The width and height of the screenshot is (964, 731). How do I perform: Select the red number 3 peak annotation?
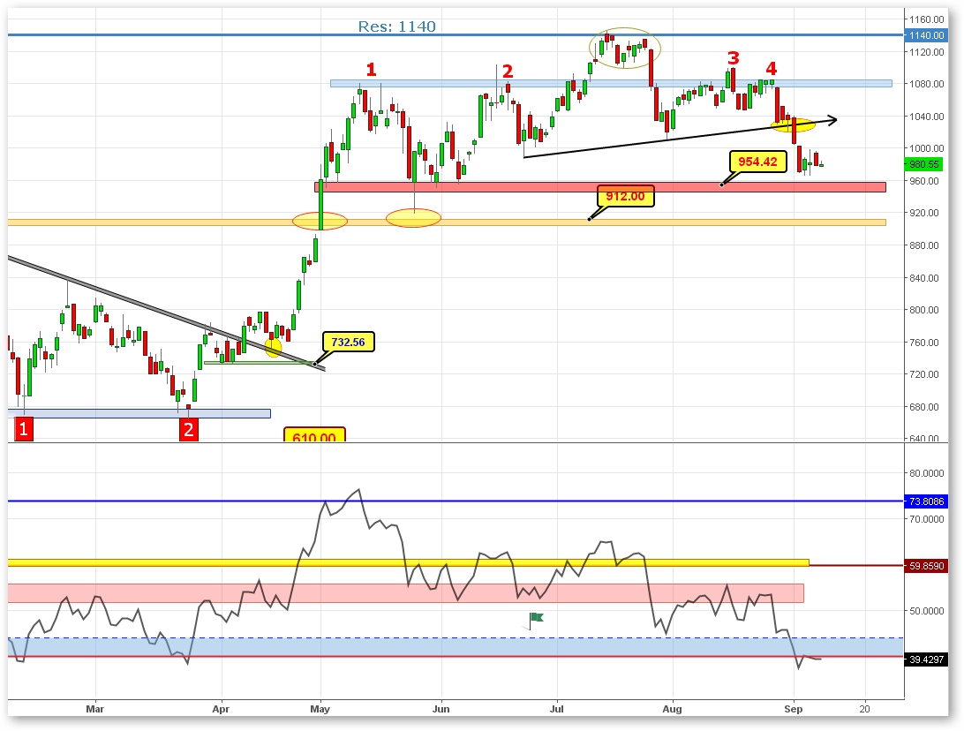[x=733, y=58]
